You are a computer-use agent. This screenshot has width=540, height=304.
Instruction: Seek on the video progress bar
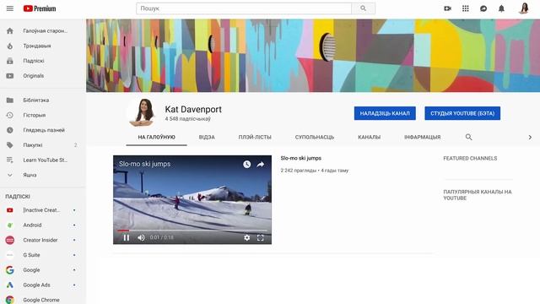pos(192,231)
